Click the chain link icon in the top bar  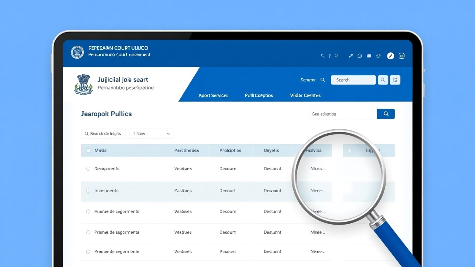[351, 56]
